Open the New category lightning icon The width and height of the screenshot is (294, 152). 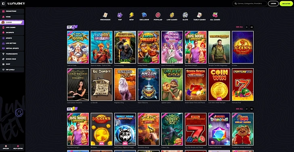point(131,16)
